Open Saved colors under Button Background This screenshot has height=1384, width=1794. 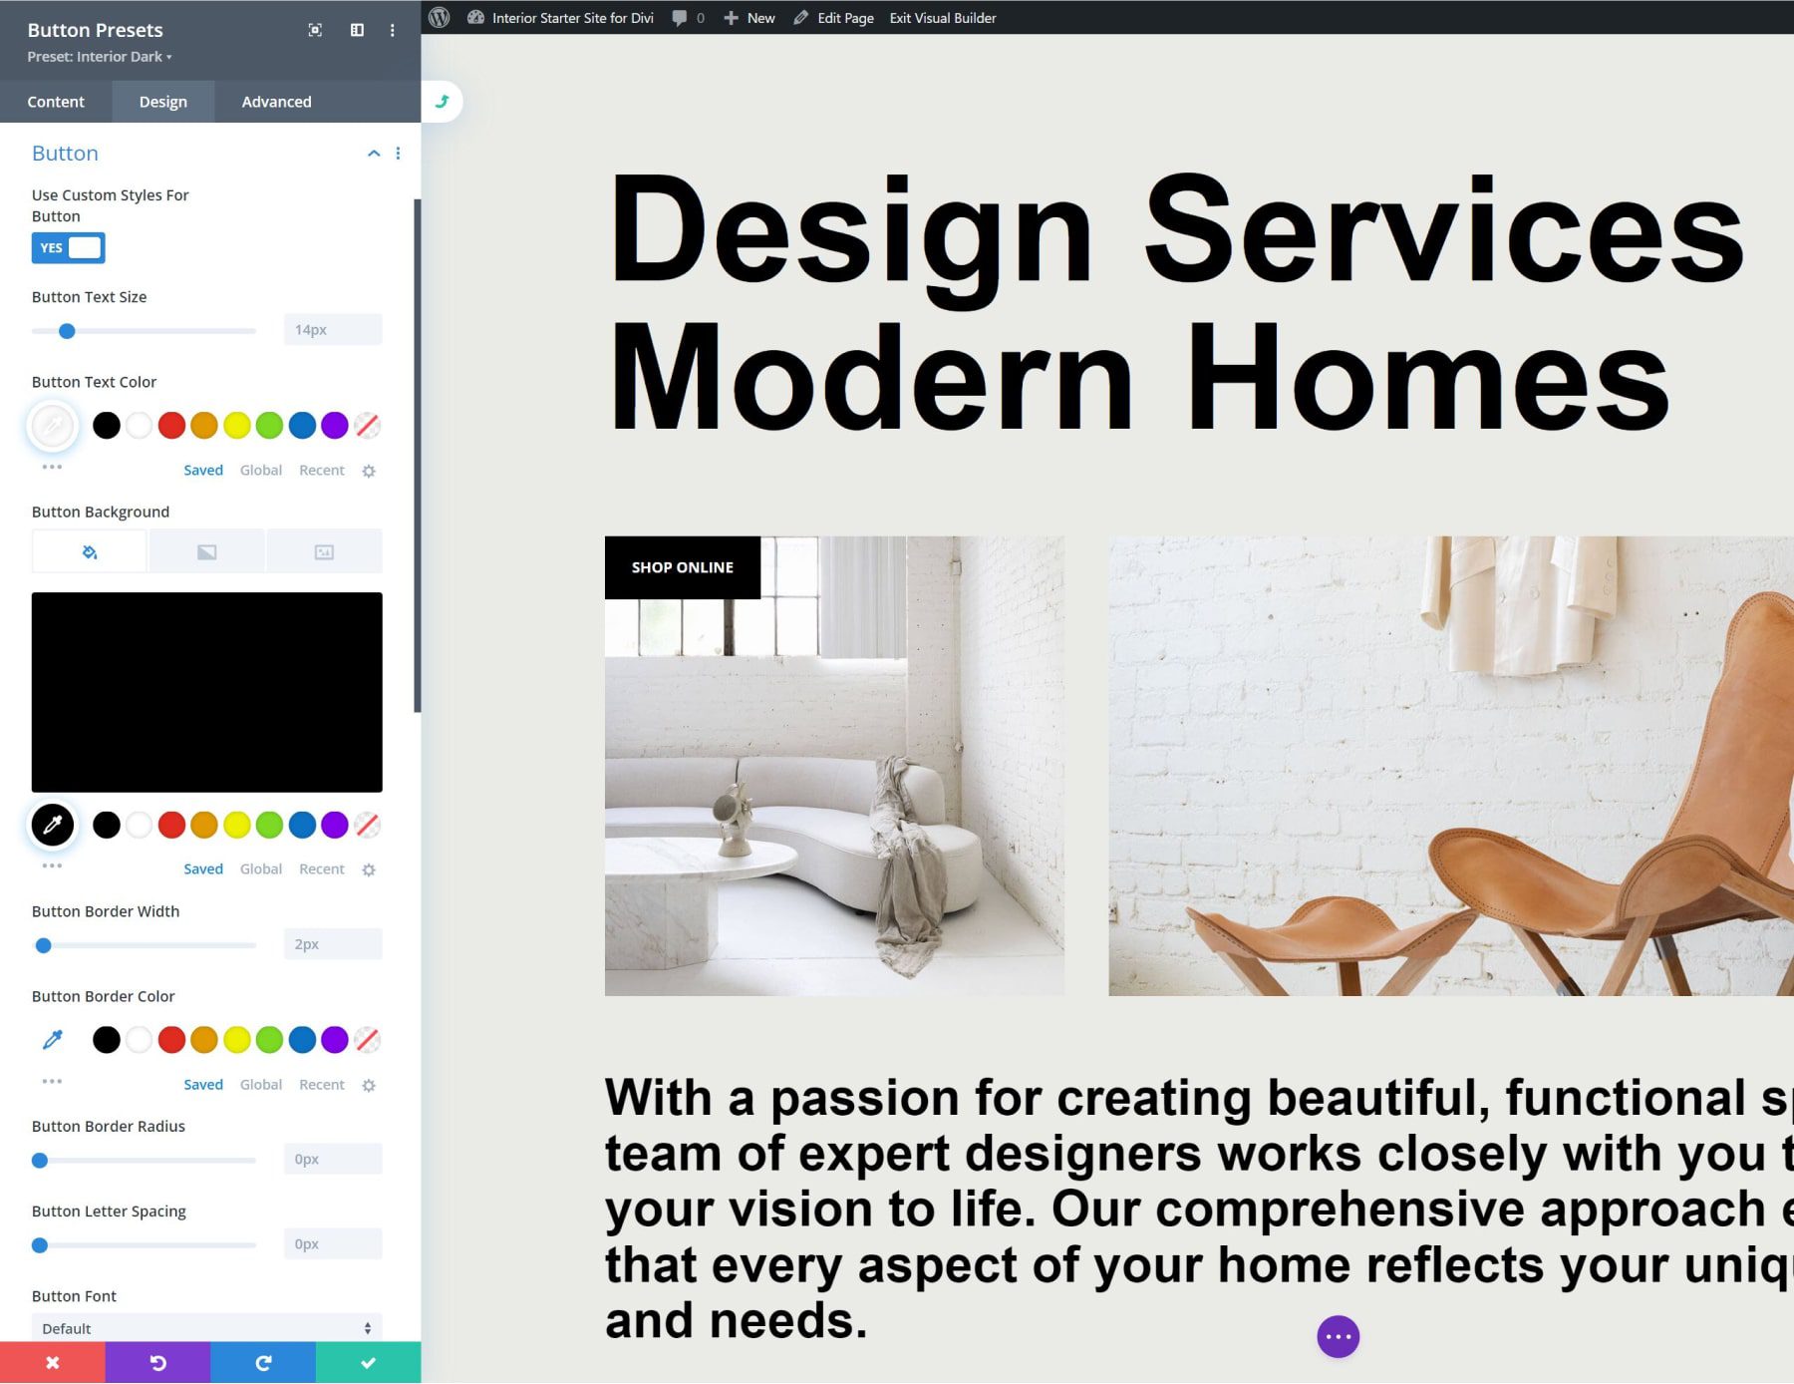coord(202,868)
